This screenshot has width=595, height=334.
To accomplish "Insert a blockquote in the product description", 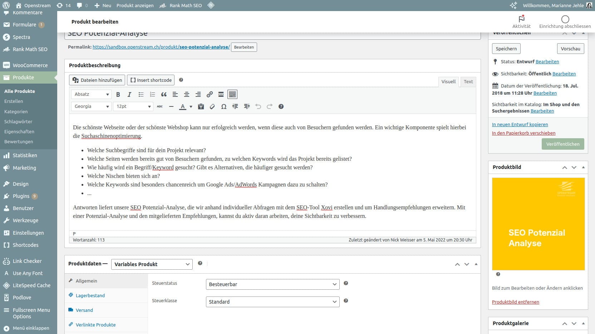I will [164, 94].
